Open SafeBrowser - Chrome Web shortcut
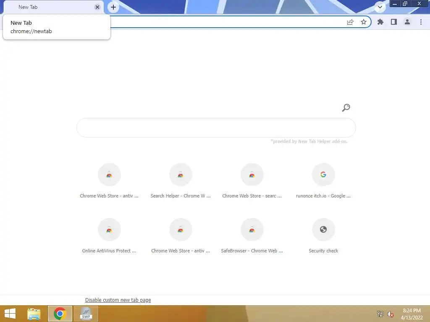 pyautogui.click(x=252, y=236)
